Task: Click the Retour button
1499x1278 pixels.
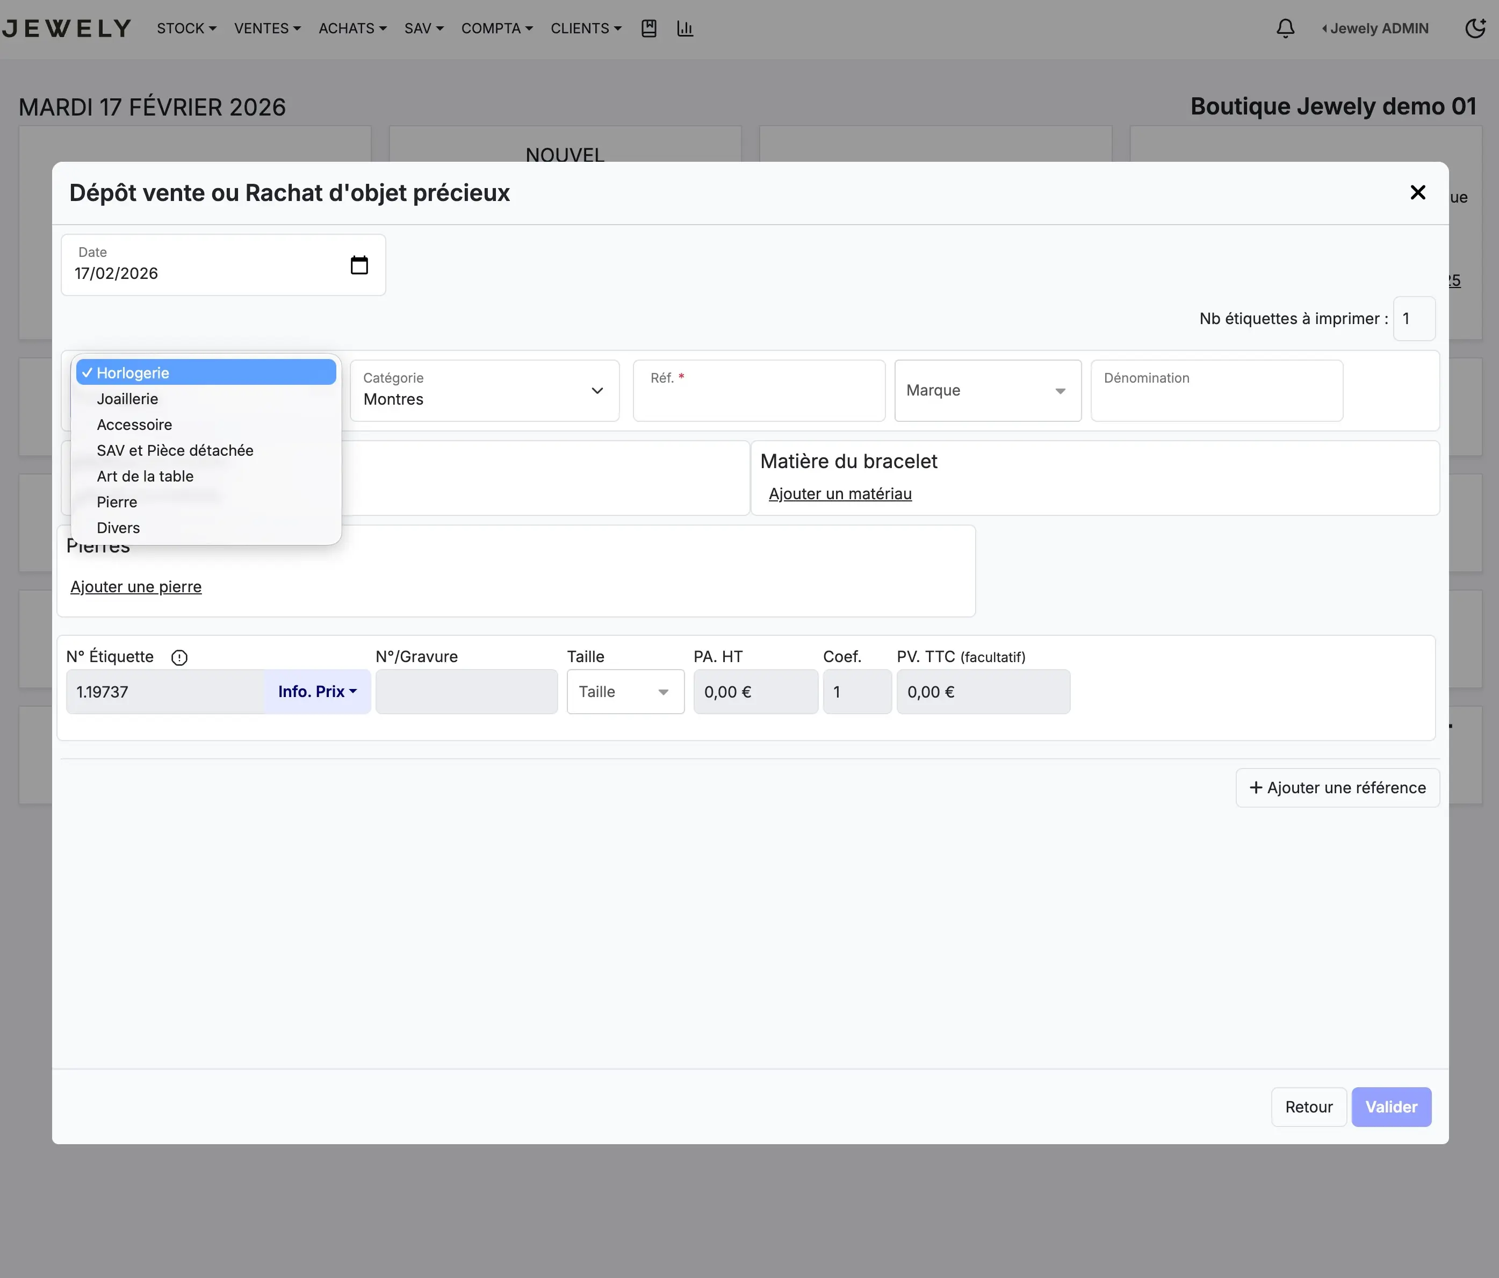Action: 1308,1107
